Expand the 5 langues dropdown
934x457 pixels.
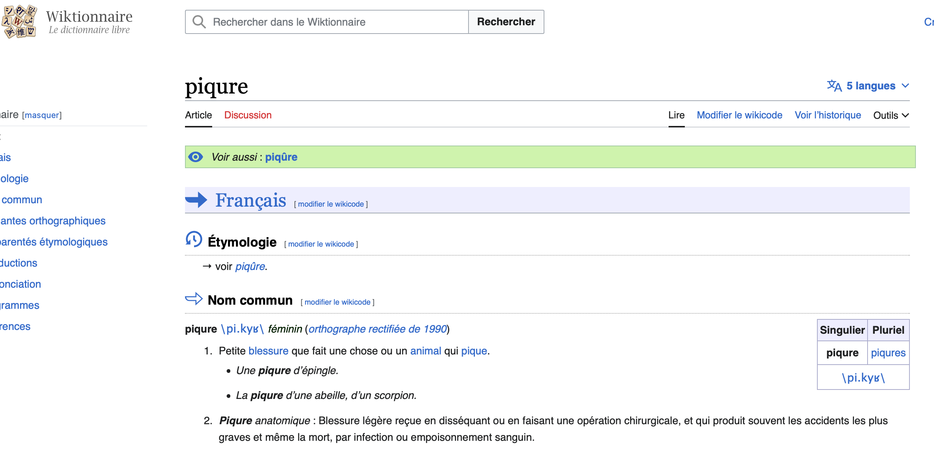coord(871,86)
